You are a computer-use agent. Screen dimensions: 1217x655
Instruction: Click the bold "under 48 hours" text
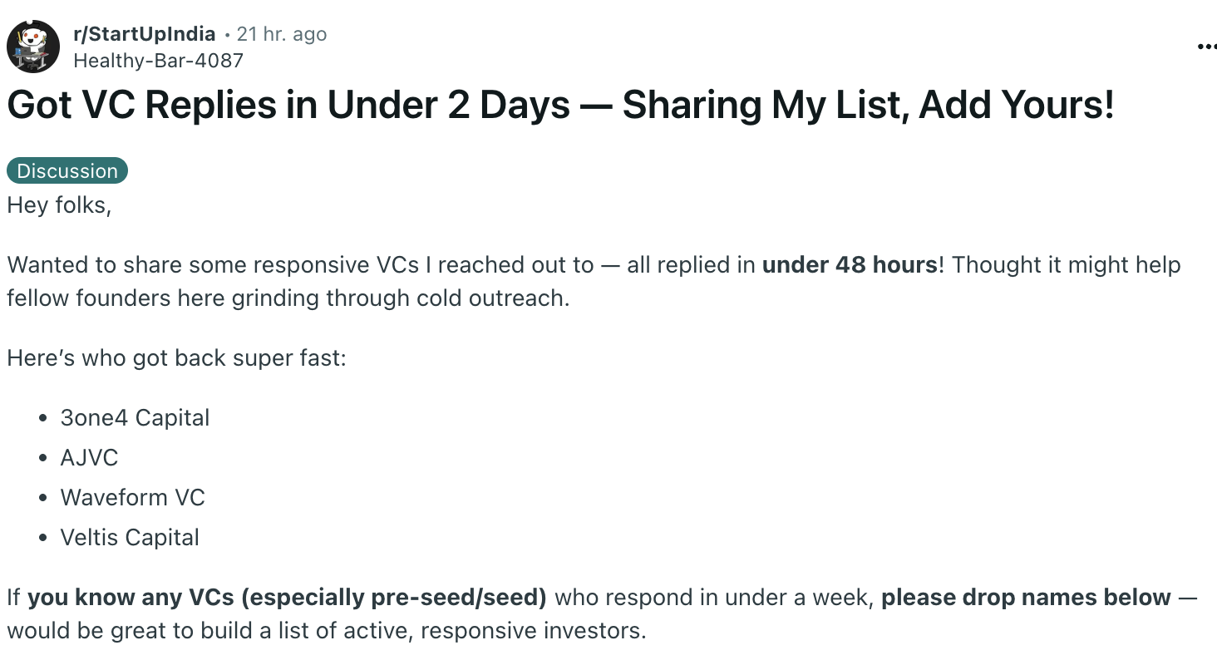point(850,265)
